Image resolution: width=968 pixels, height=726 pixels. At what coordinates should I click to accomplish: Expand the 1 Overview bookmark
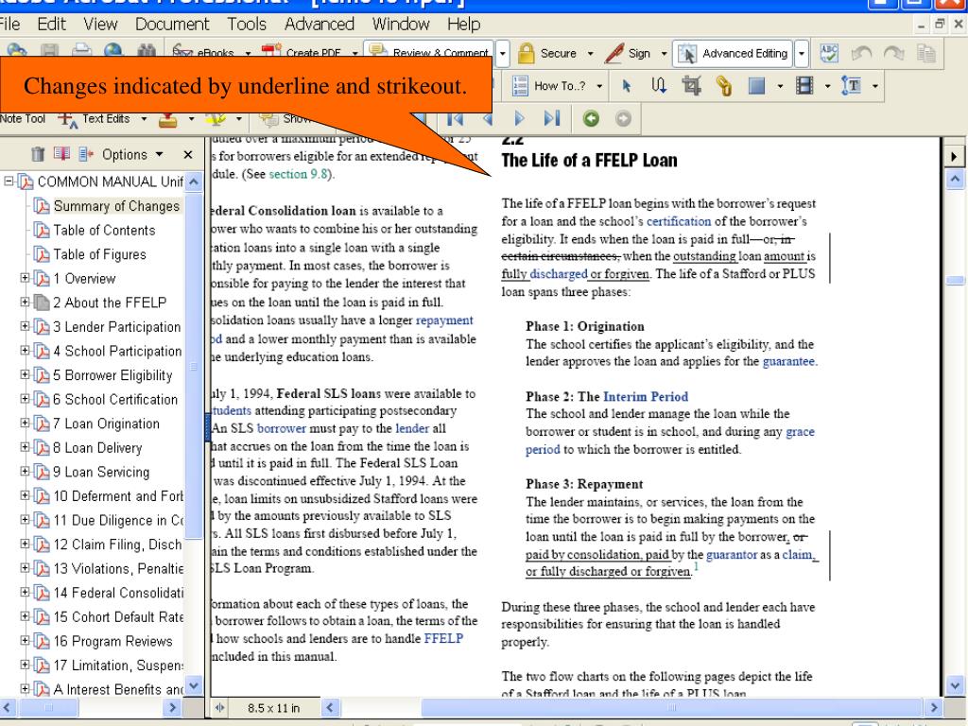point(25,278)
